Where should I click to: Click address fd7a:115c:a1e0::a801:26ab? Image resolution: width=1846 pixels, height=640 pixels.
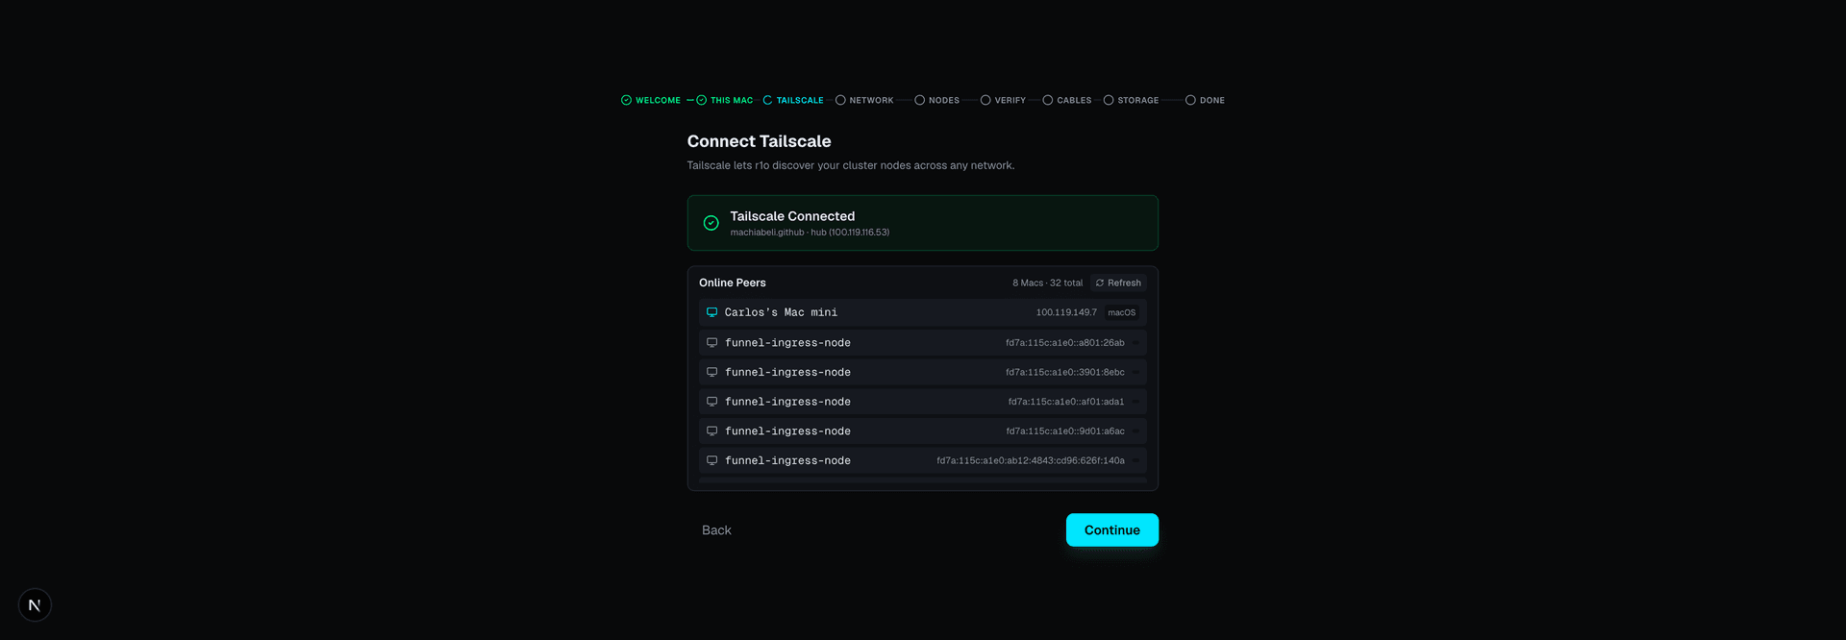coord(1065,342)
